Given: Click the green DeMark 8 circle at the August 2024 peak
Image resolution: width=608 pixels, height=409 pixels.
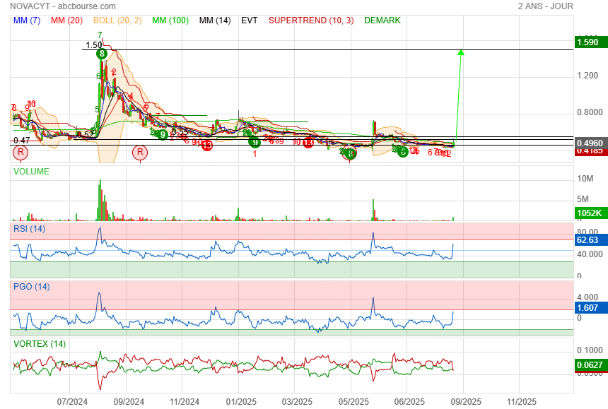Looking at the screenshot, I should click(102, 54).
